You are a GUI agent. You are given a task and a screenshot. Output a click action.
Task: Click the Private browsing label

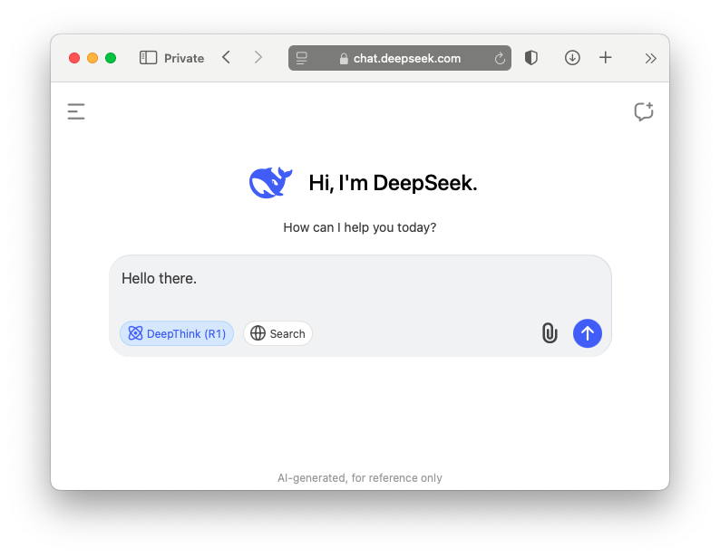pos(184,58)
